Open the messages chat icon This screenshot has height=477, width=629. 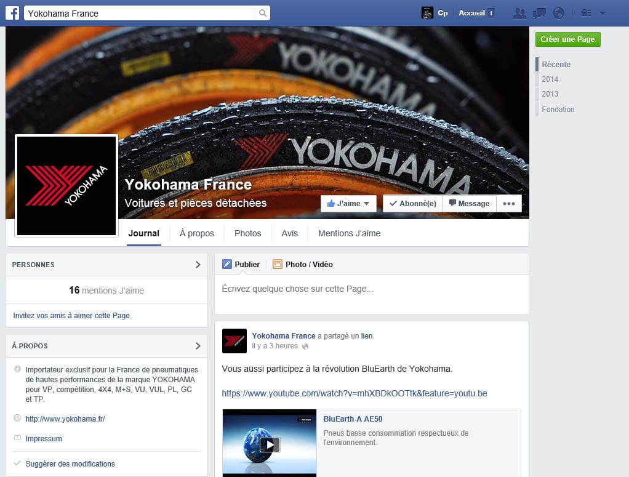tap(539, 13)
